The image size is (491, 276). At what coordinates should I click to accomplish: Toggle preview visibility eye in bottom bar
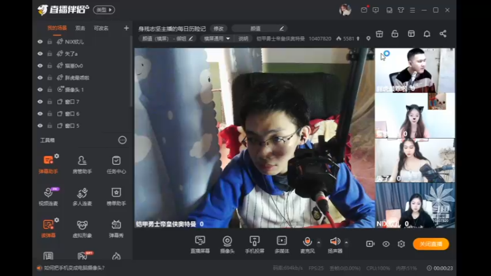(x=386, y=243)
